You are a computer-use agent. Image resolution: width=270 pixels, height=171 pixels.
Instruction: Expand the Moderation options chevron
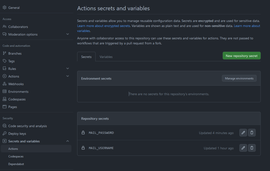67,34
